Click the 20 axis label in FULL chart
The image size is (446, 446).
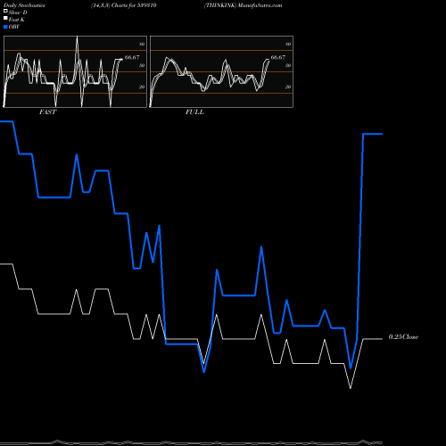[288, 87]
